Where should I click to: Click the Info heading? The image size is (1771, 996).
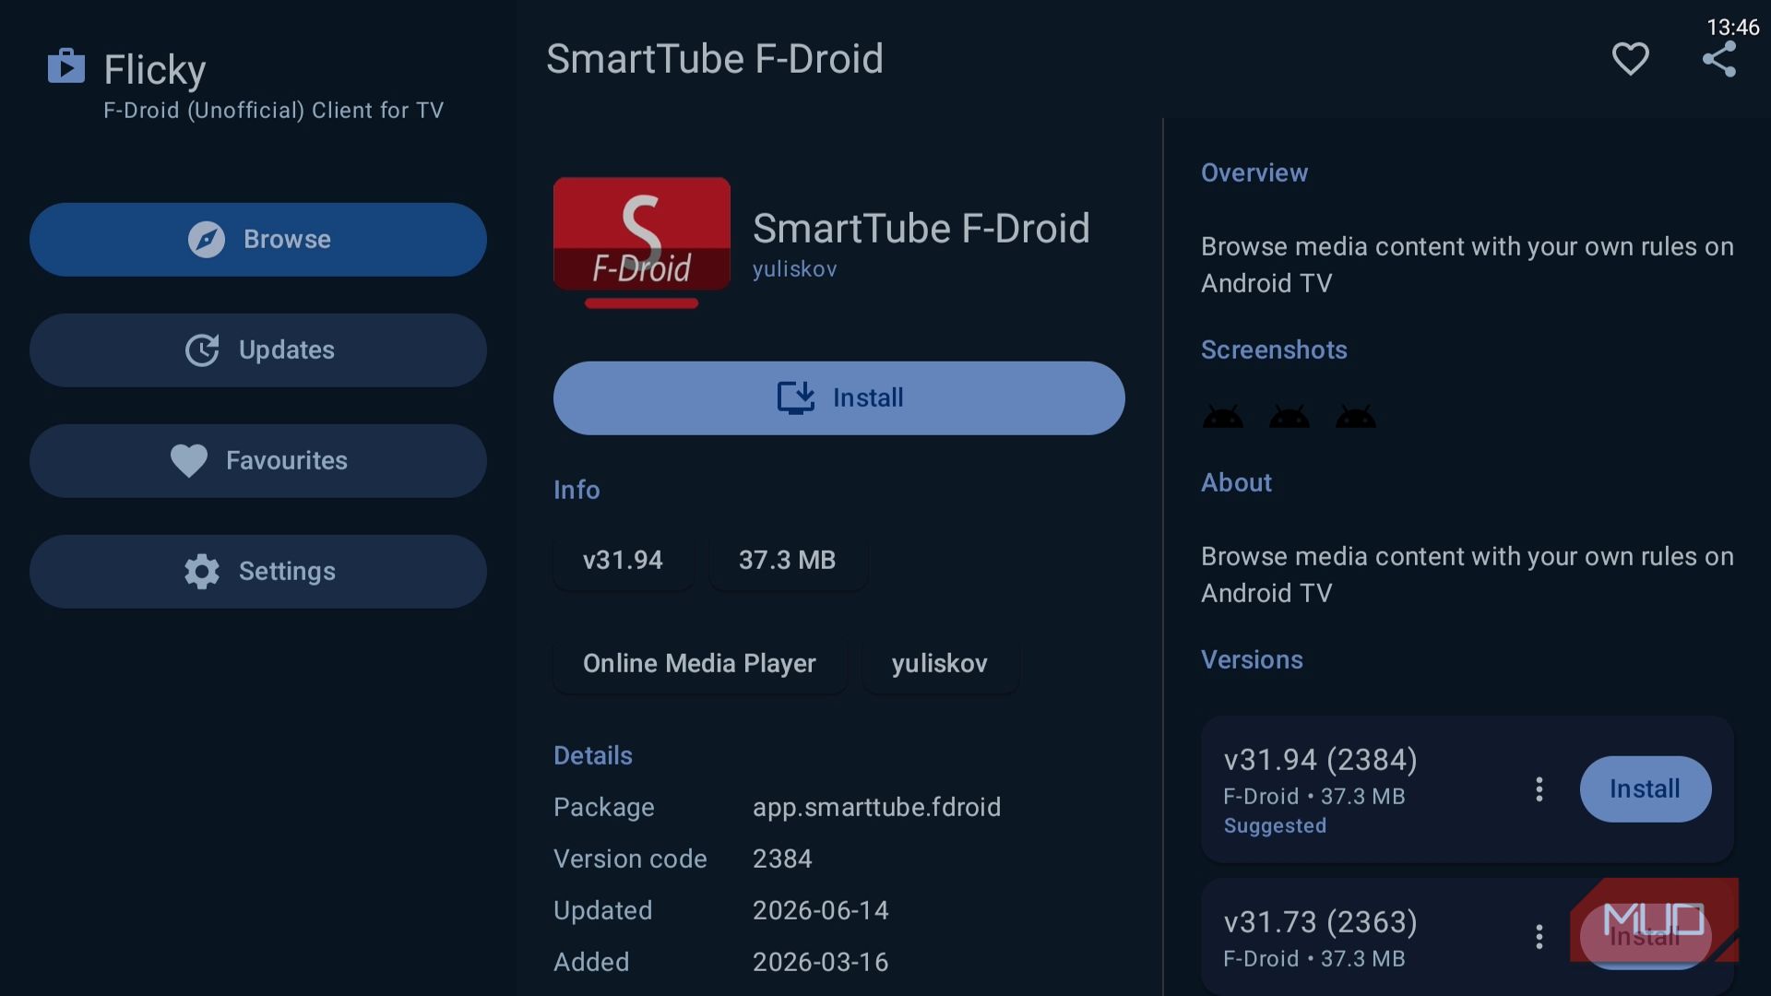(576, 491)
